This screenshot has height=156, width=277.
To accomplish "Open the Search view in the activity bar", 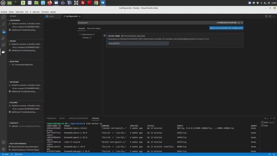I will (x=3, y=24).
